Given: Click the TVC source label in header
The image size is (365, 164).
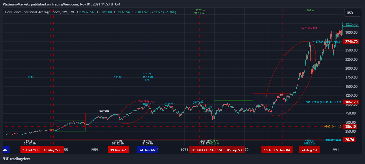Looking at the screenshot, I should point(72,12).
